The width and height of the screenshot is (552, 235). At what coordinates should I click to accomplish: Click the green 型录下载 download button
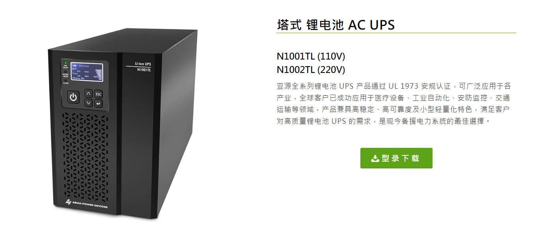(x=396, y=158)
